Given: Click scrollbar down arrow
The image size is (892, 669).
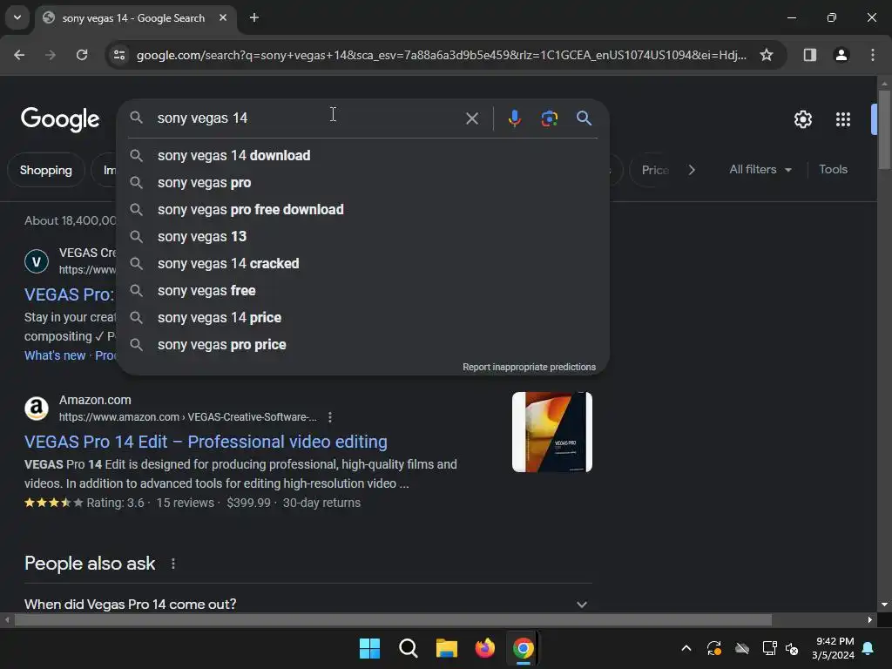Looking at the screenshot, I should click(884, 605).
